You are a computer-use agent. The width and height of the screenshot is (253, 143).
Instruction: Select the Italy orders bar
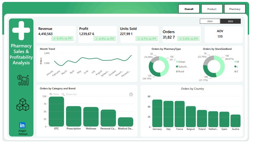[169, 114]
